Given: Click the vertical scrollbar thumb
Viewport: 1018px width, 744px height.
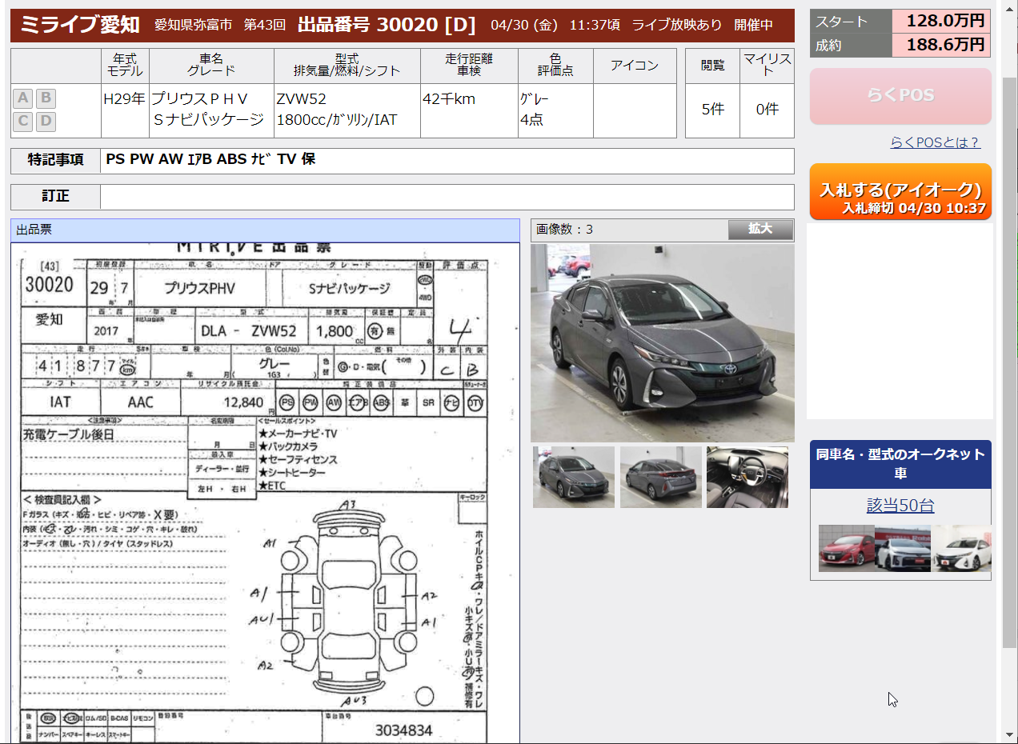Looking at the screenshot, I should pos(1009,363).
